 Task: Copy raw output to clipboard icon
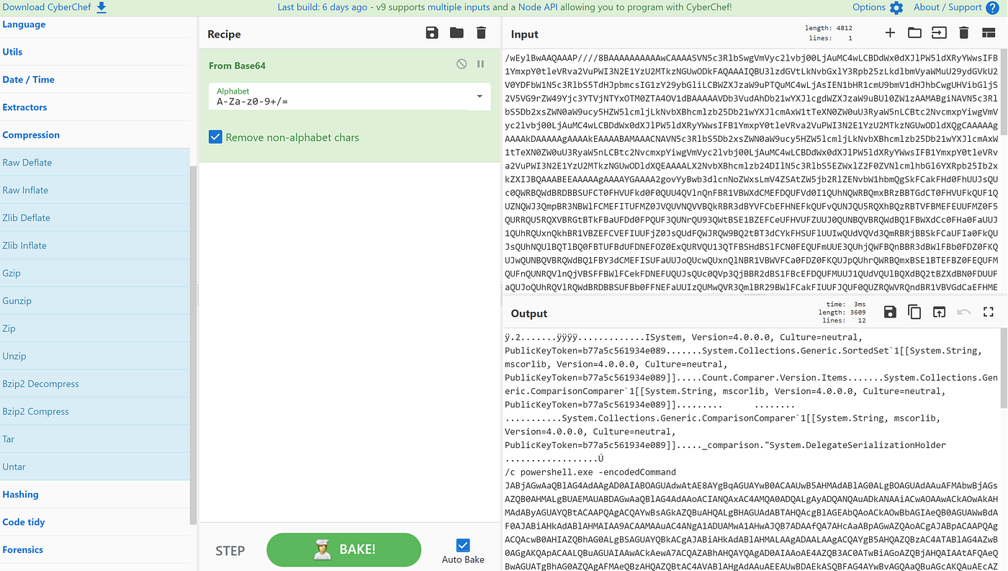pos(914,312)
